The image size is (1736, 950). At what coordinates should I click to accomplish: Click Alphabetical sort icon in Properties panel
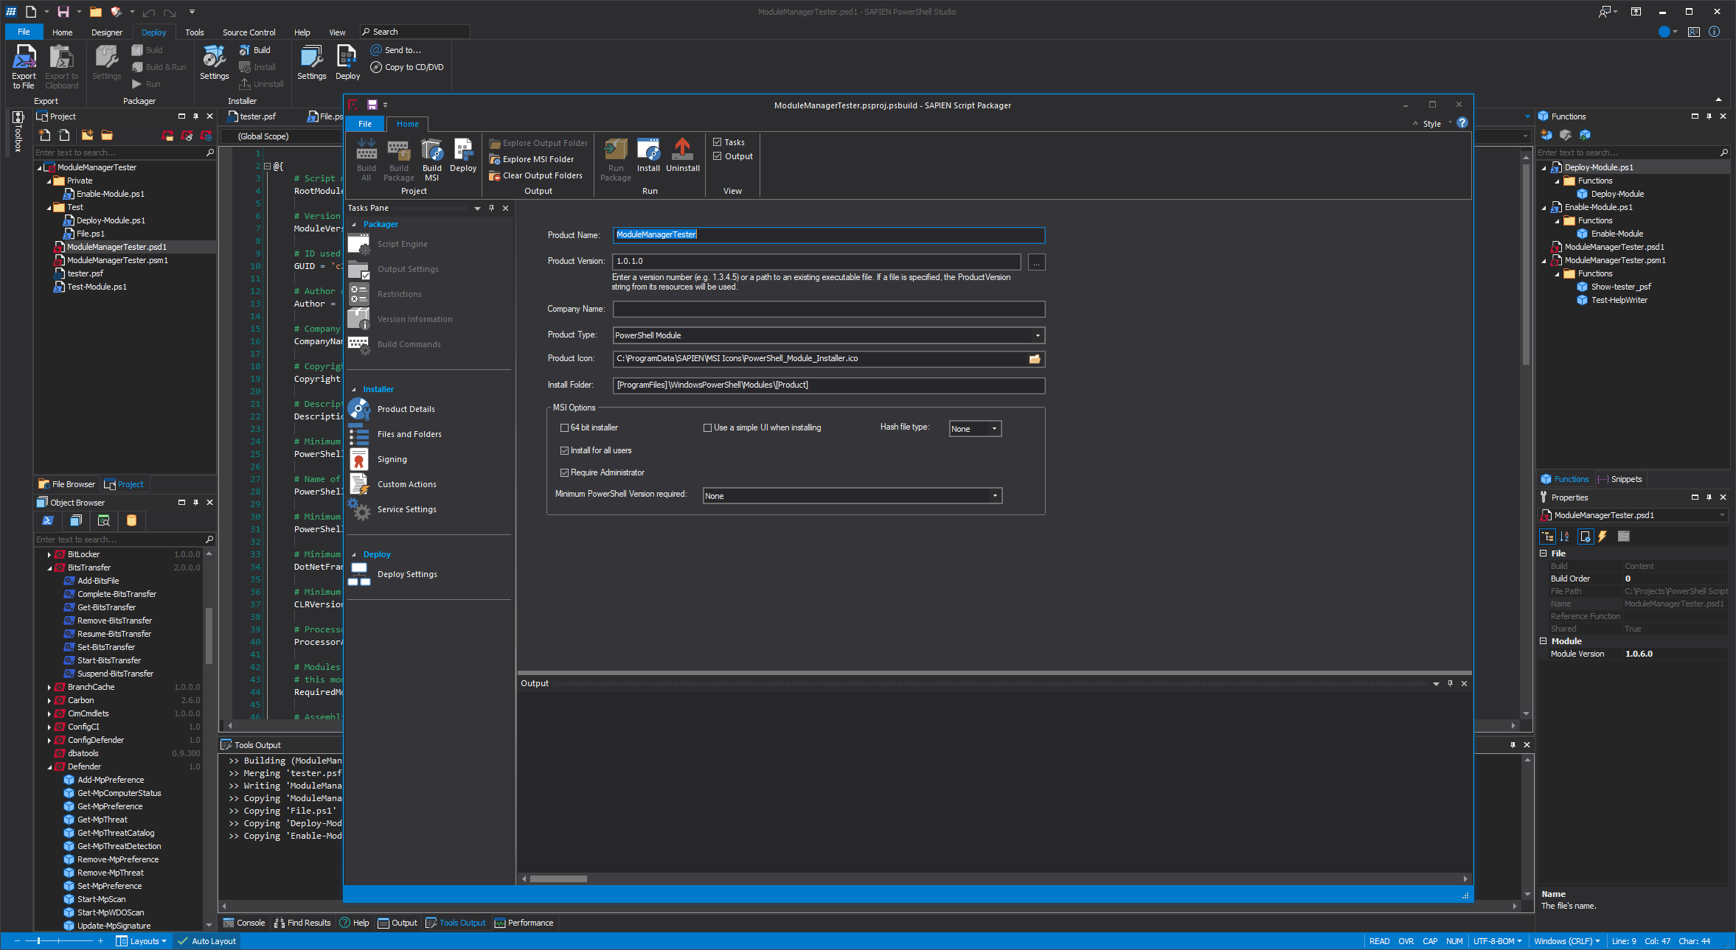(1565, 537)
